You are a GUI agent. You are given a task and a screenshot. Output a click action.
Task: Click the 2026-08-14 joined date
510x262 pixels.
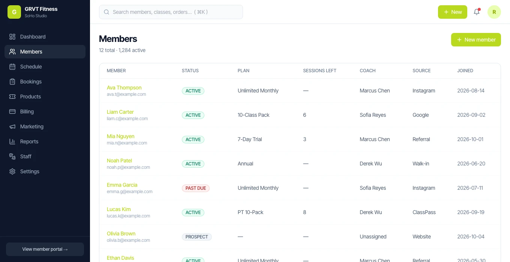tap(471, 91)
